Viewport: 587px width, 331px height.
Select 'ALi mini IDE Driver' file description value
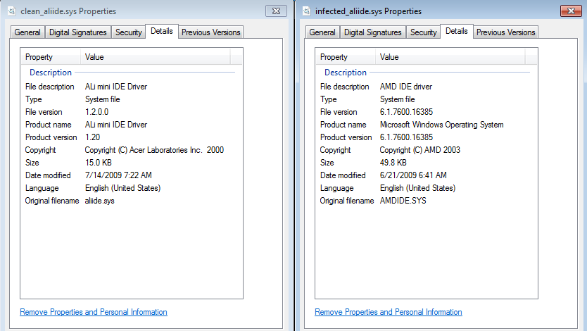pyautogui.click(x=116, y=87)
